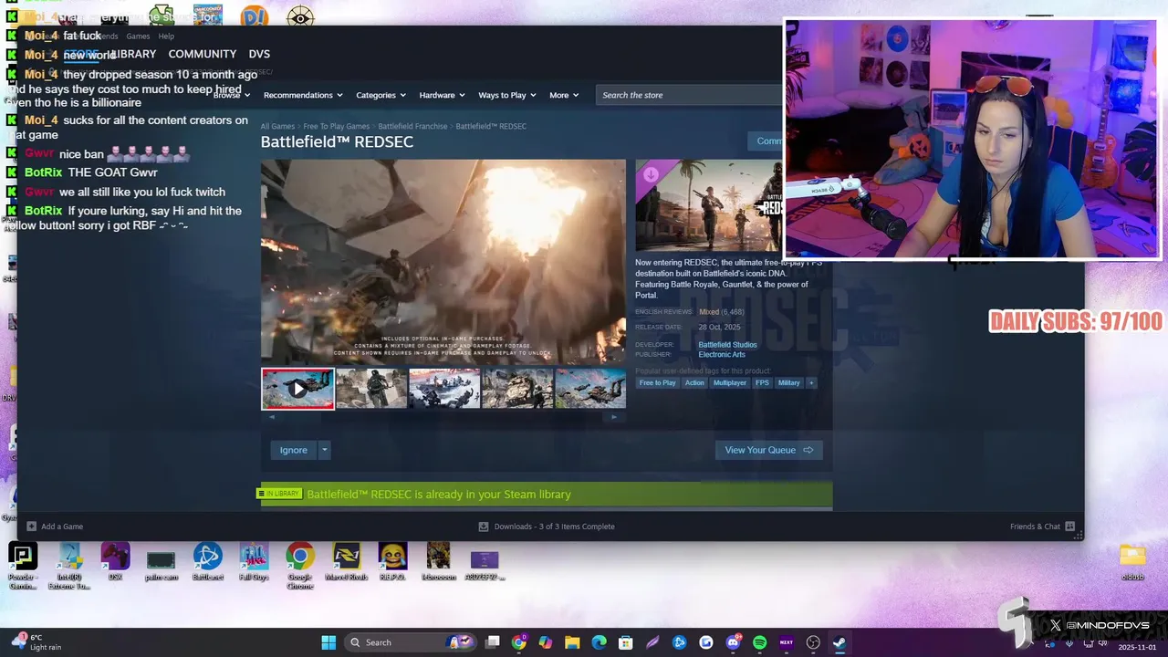Open OBS Studio from the taskbar
The height and width of the screenshot is (657, 1168).
point(813,642)
